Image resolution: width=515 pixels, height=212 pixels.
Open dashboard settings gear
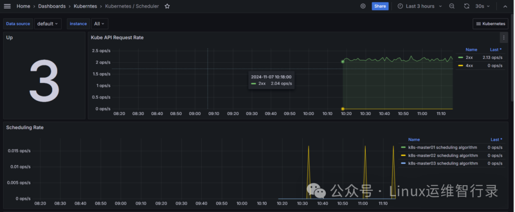(363, 6)
